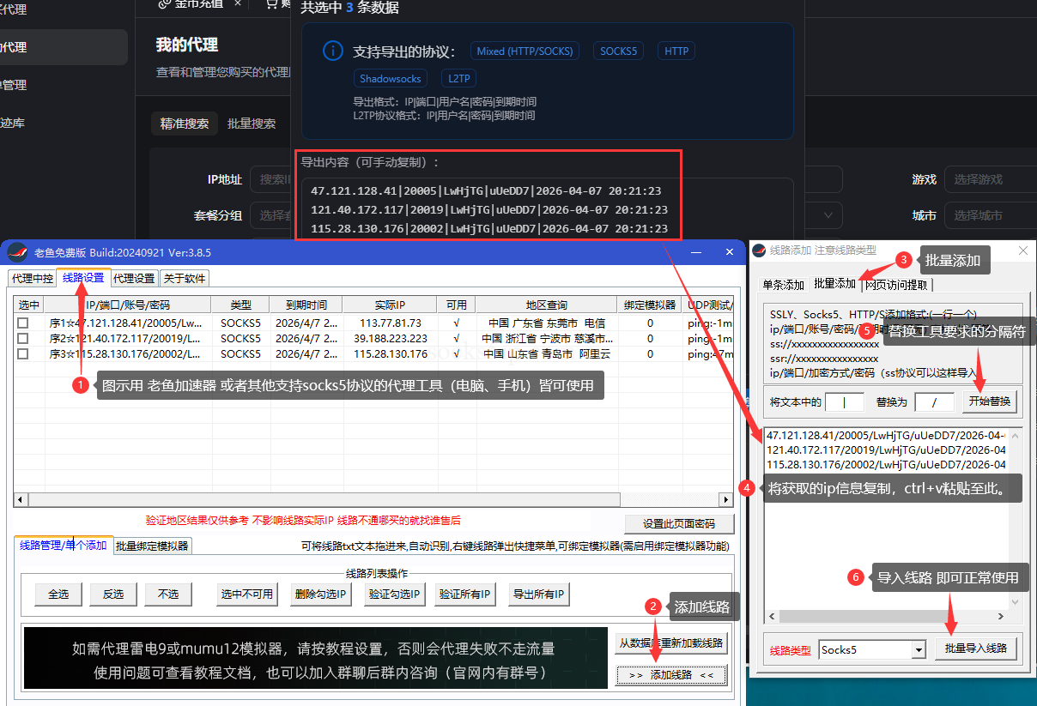Click the 添加线路 button
The height and width of the screenshot is (706, 1037).
click(x=670, y=675)
